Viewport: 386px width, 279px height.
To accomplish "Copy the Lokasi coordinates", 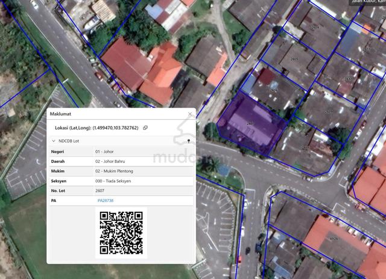I will tap(145, 127).
